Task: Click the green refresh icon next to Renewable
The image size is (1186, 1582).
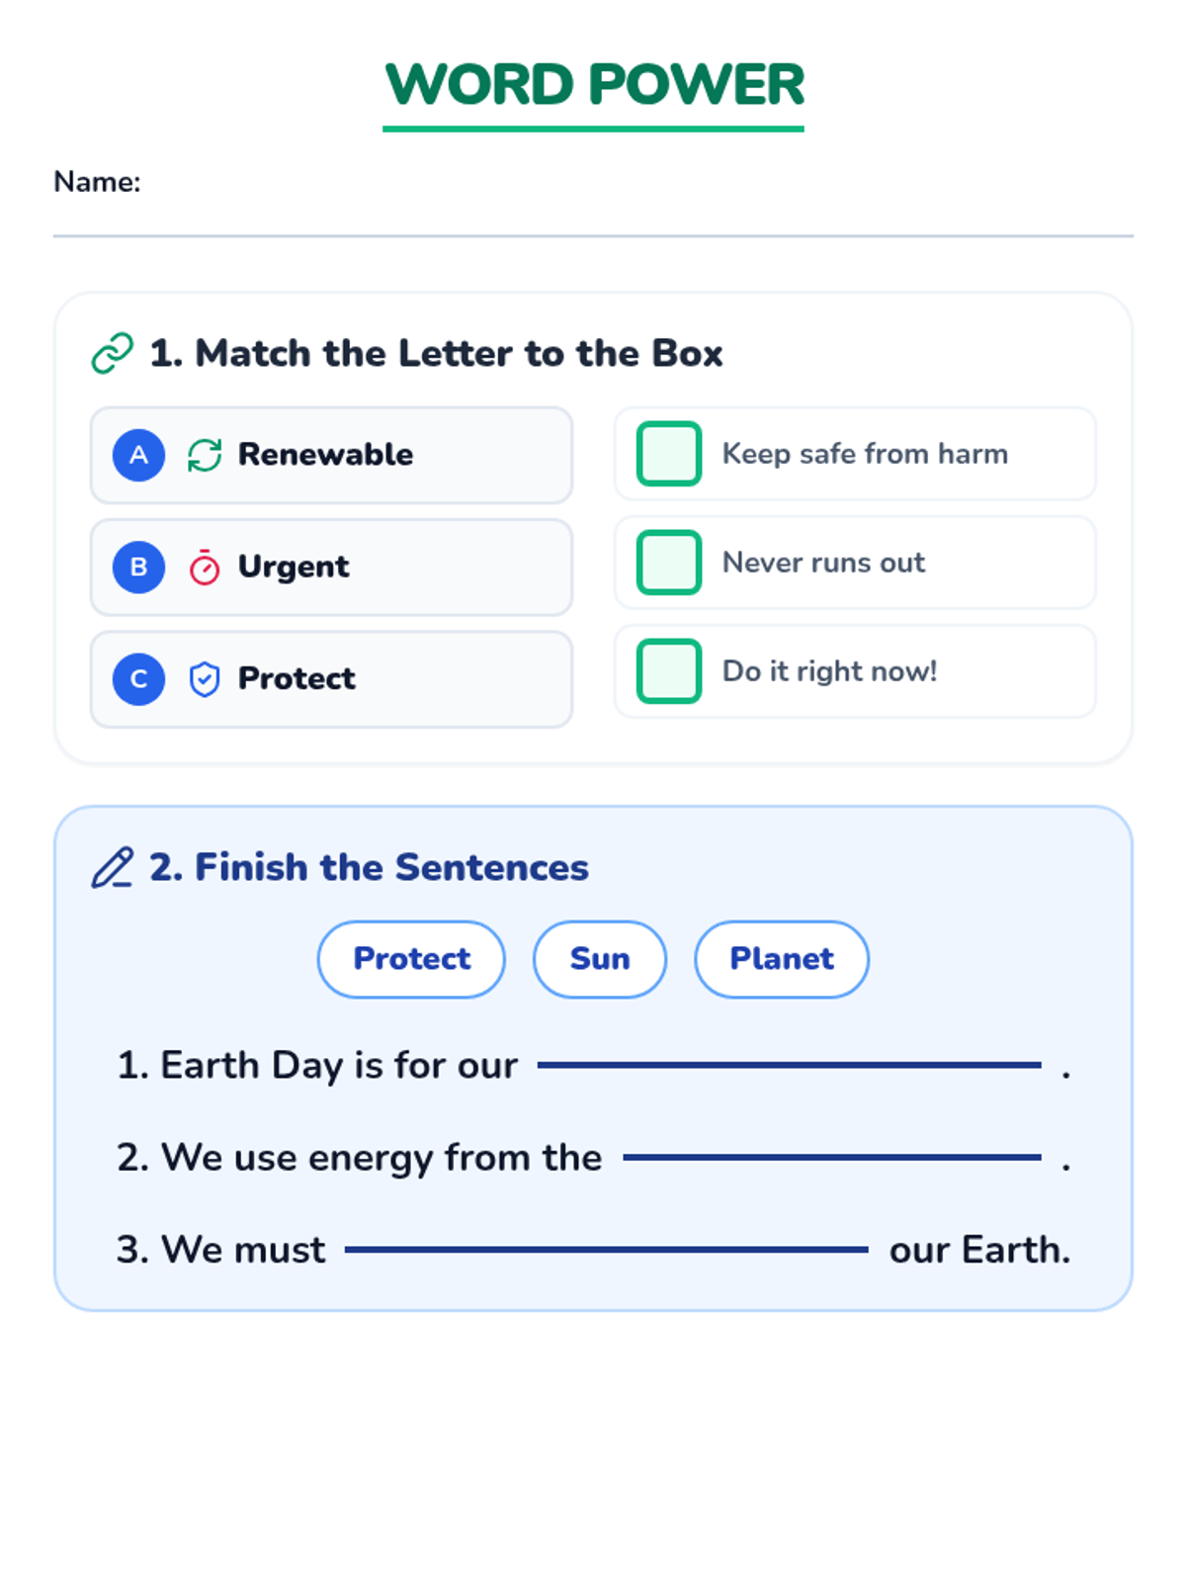Action: [205, 455]
